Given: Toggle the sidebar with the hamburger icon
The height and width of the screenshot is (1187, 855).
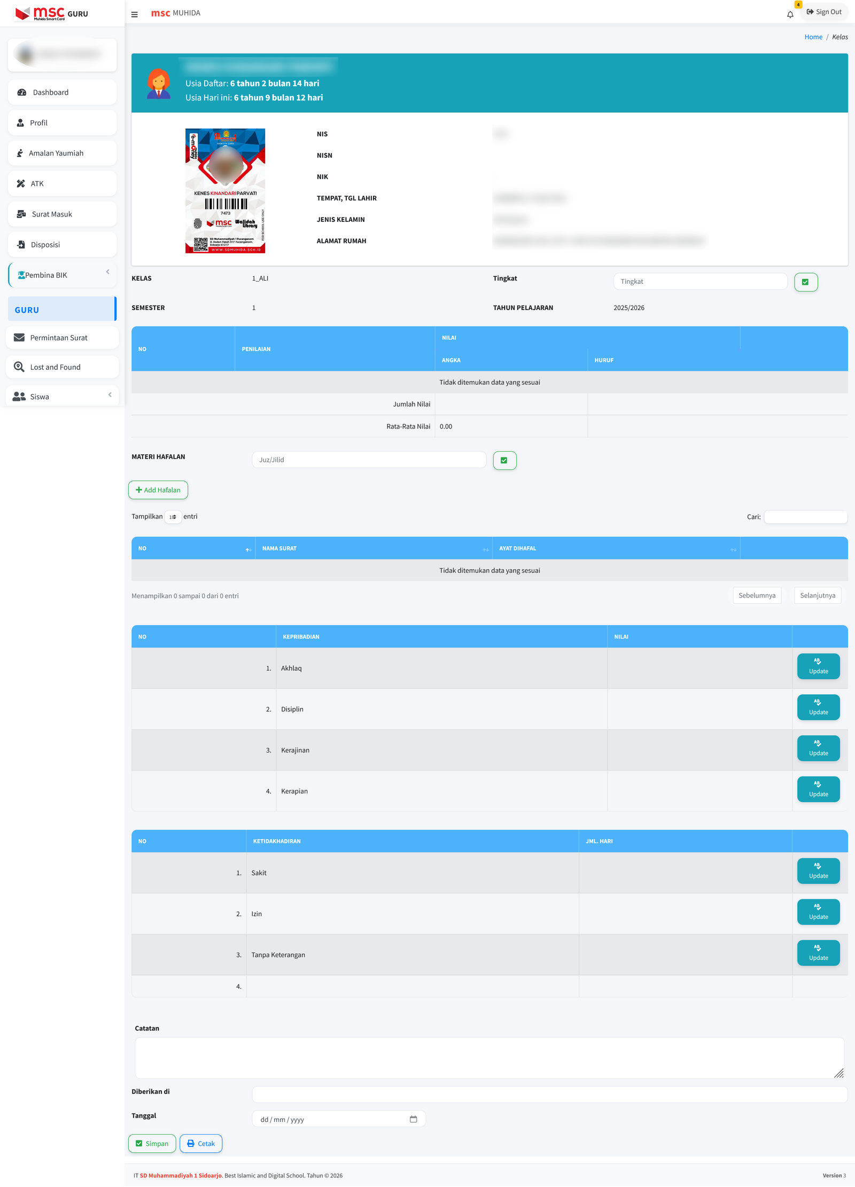Looking at the screenshot, I should point(134,14).
